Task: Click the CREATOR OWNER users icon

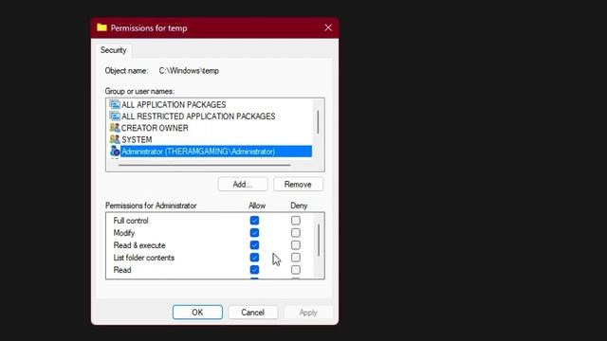Action: [115, 128]
